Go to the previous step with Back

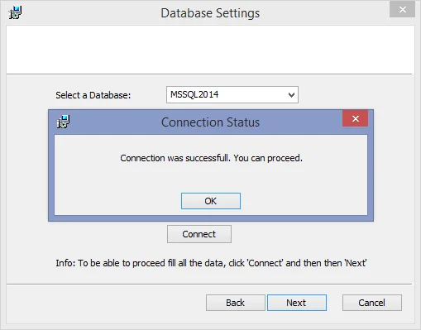[236, 303]
